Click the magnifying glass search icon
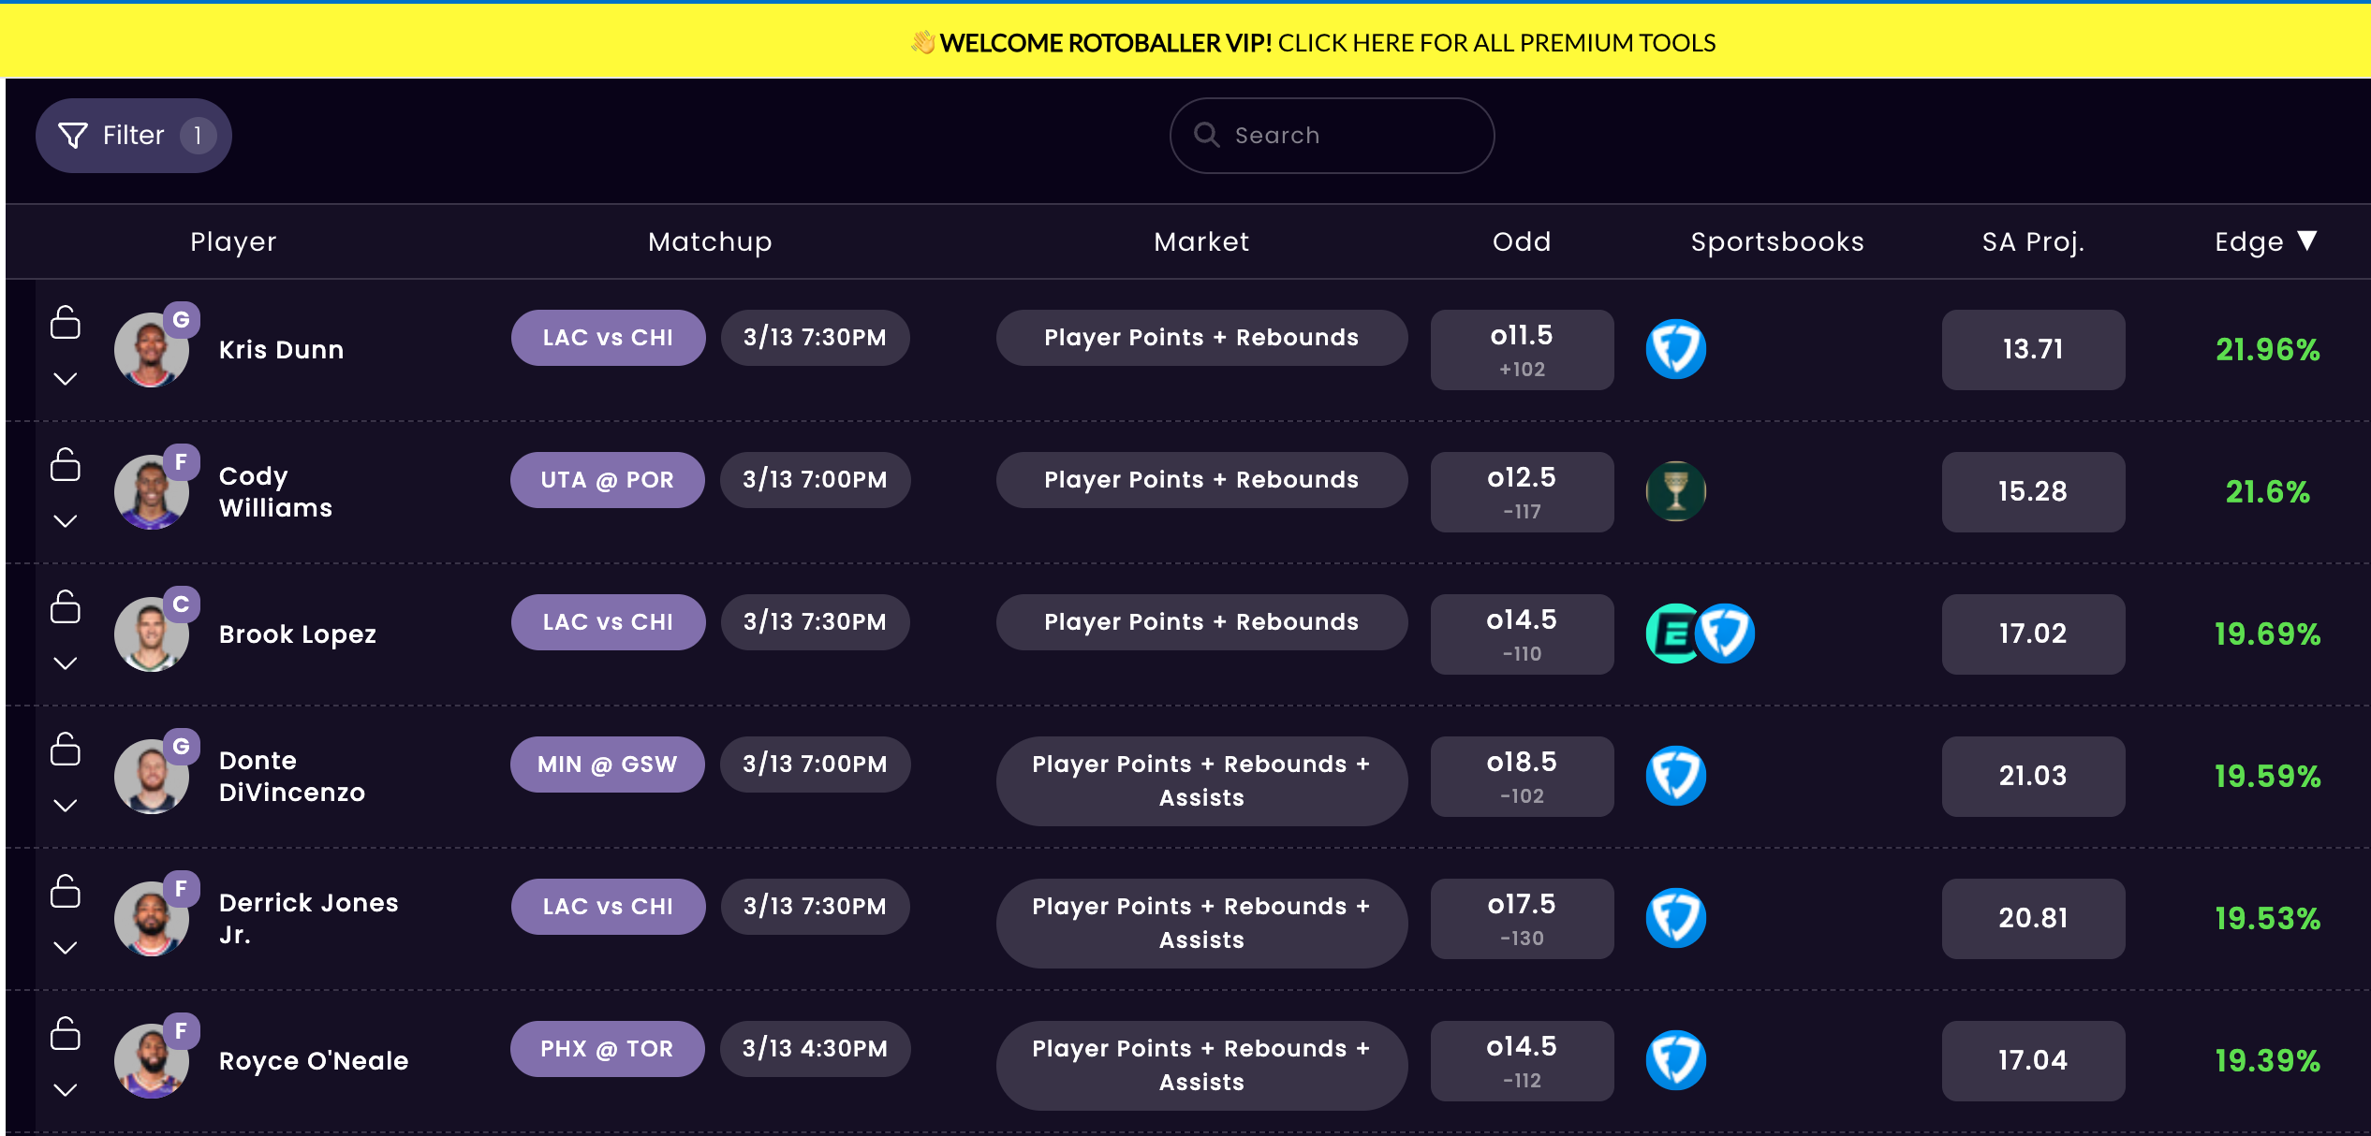Viewport: 2371px width, 1136px height. 1206,136
